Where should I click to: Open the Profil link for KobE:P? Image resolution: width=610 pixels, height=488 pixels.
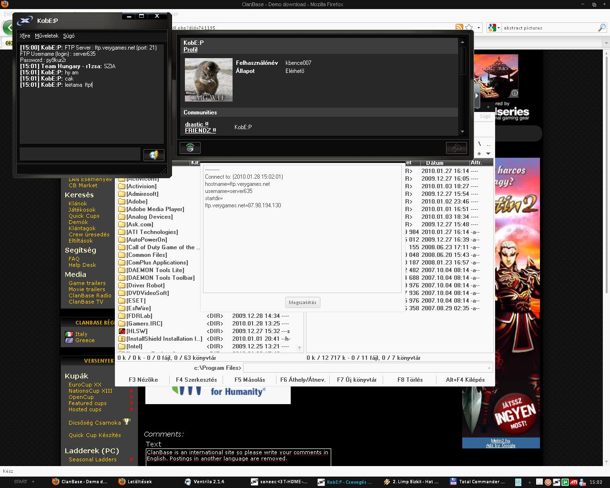point(190,50)
